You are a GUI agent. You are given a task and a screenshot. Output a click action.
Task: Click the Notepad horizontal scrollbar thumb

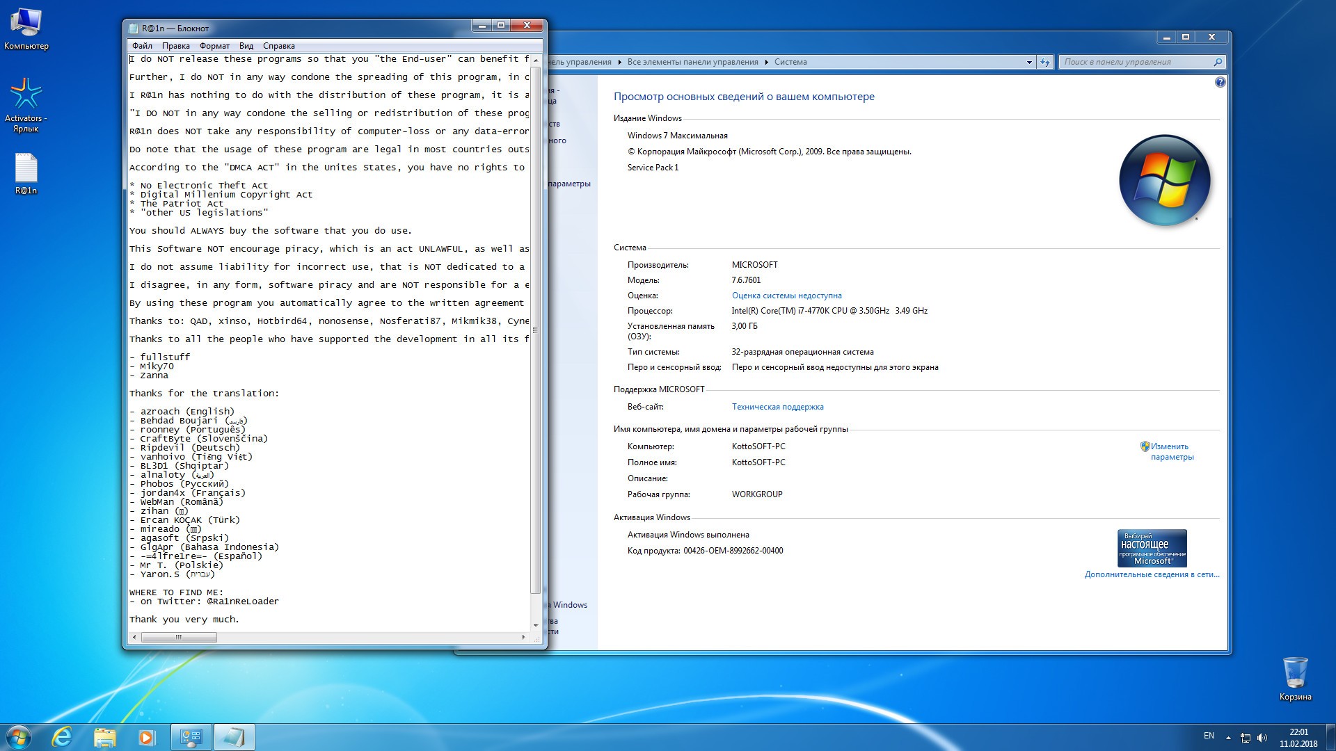tap(179, 637)
